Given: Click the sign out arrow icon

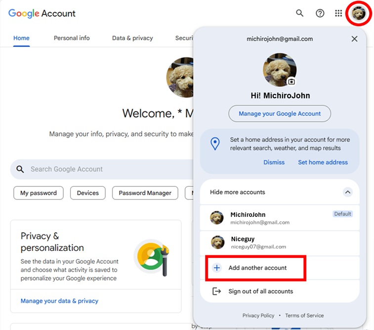Looking at the screenshot, I should coord(216,291).
